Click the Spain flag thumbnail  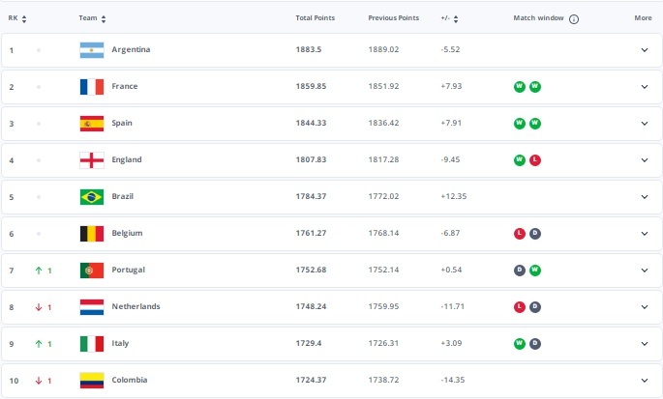(92, 124)
